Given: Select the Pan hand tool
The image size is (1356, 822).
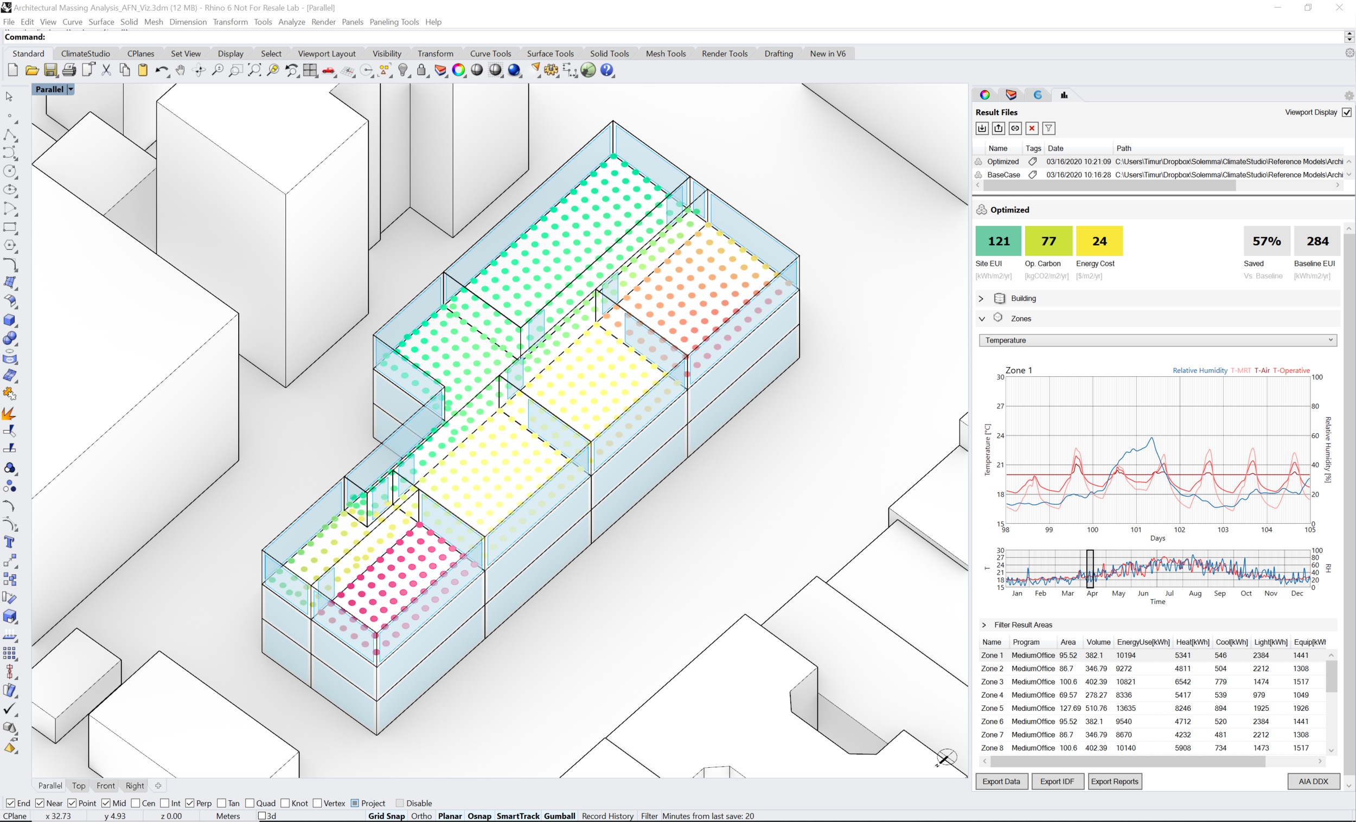Looking at the screenshot, I should pos(181,70).
